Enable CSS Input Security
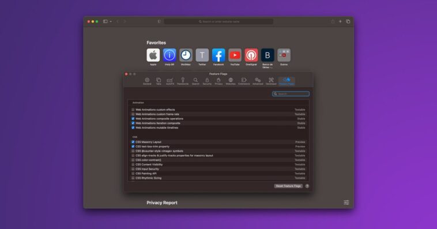The width and height of the screenshot is (437, 229). click(x=133, y=169)
